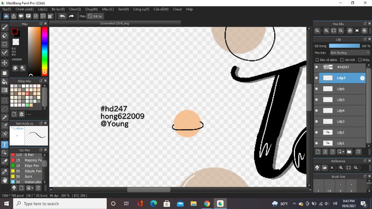Screen dimensions: 372x209
Task: Enable the Khóa lock checkbox
Action: tap(360, 60)
